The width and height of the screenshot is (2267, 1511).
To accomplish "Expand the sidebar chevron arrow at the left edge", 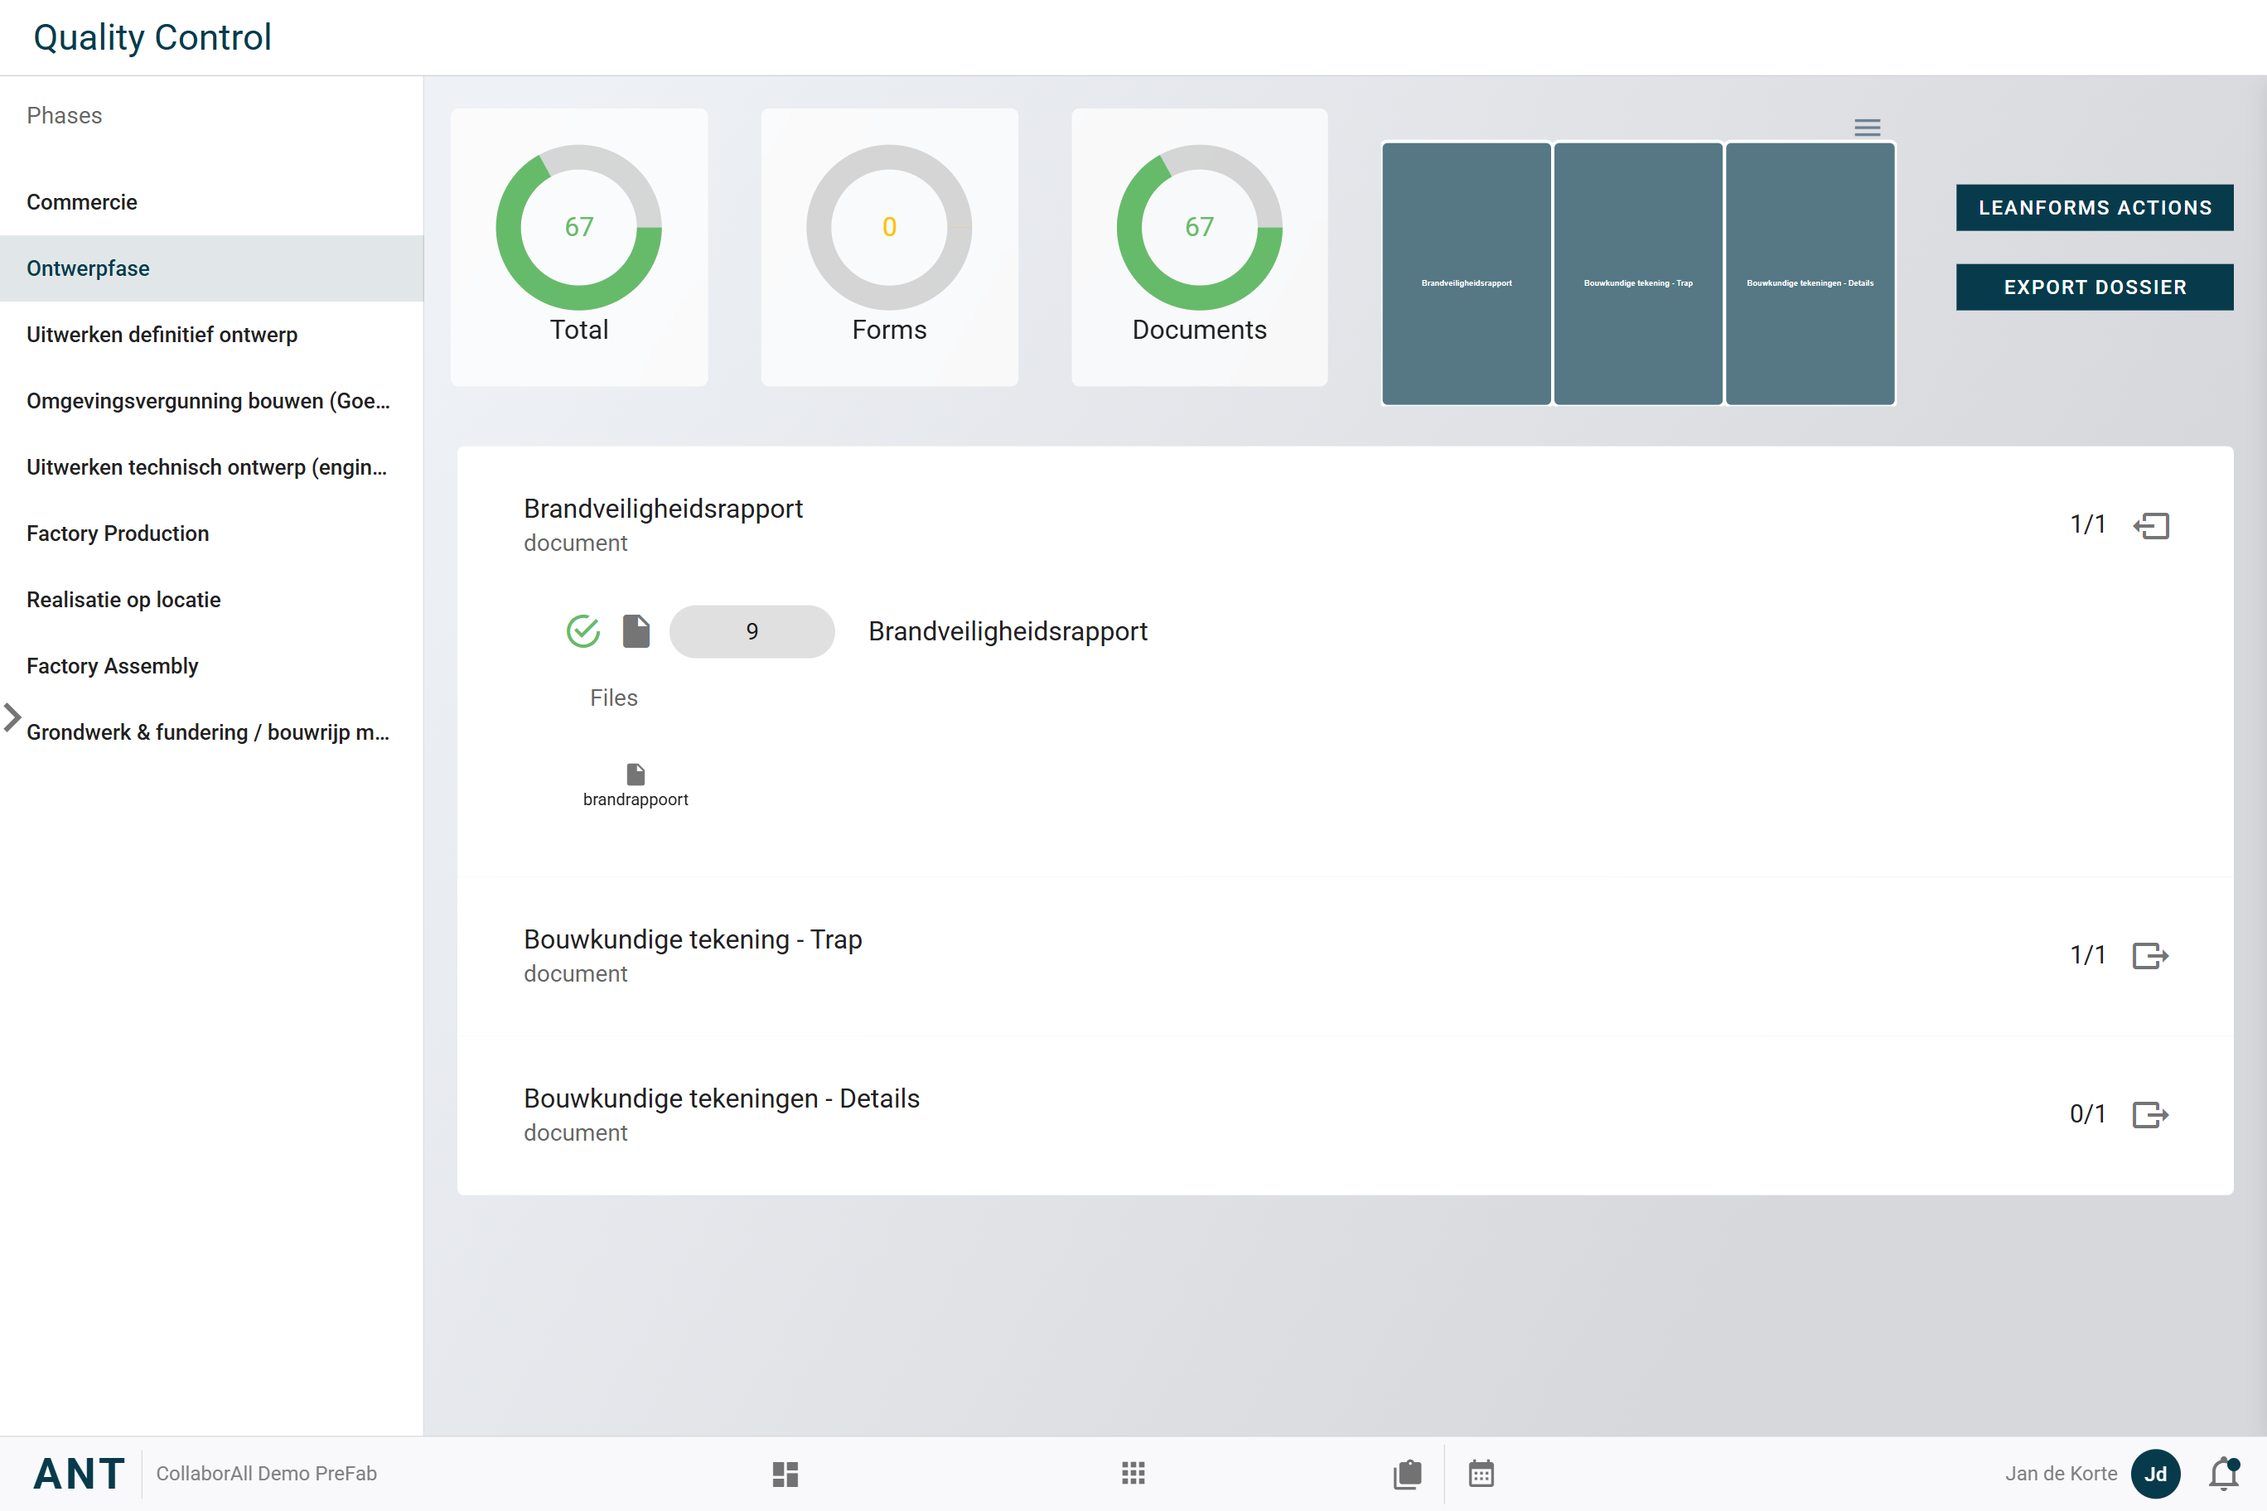I will [x=12, y=718].
